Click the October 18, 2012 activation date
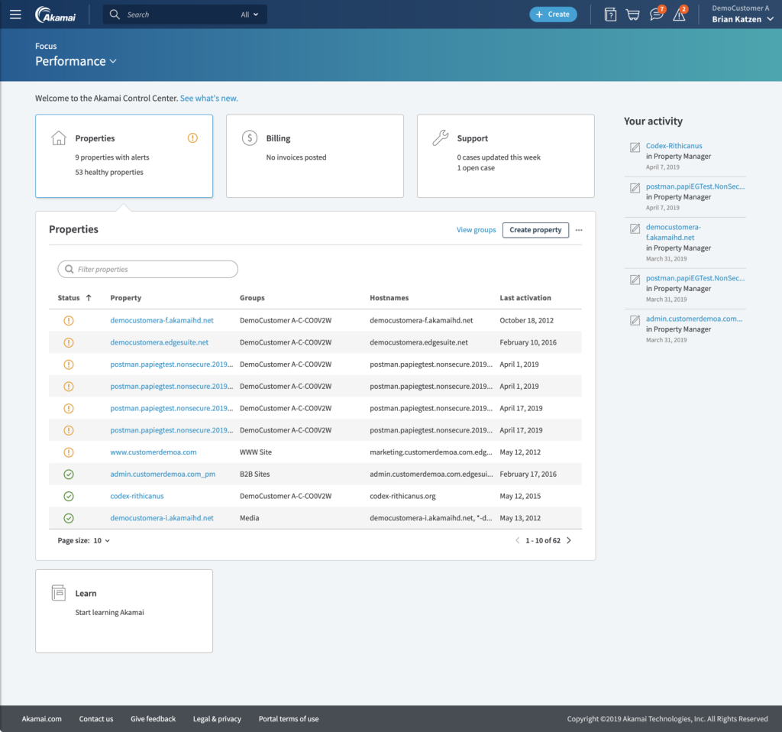The image size is (782, 732). pyautogui.click(x=527, y=320)
